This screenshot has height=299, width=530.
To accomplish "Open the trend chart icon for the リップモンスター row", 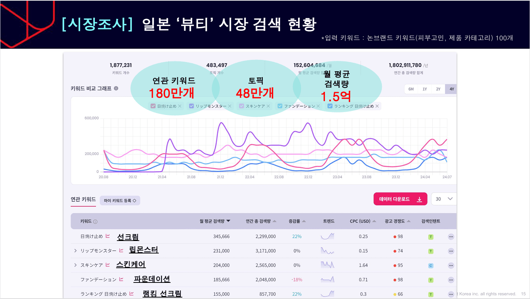I will [121, 251].
